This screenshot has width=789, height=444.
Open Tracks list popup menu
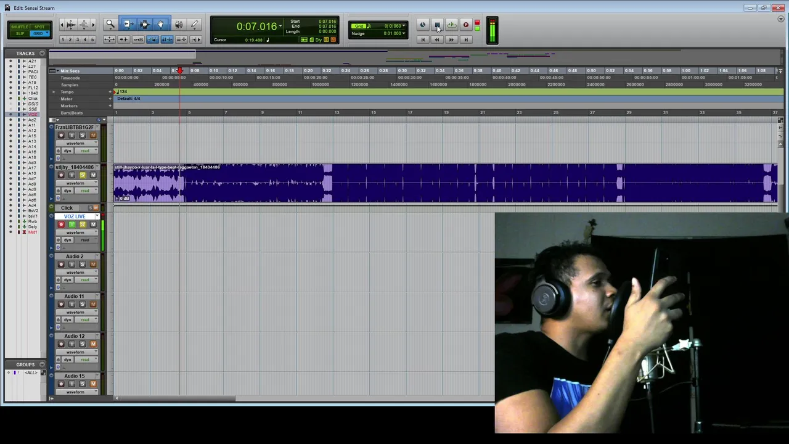[x=42, y=53]
